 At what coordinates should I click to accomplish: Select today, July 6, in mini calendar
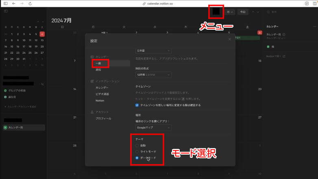click(42, 34)
